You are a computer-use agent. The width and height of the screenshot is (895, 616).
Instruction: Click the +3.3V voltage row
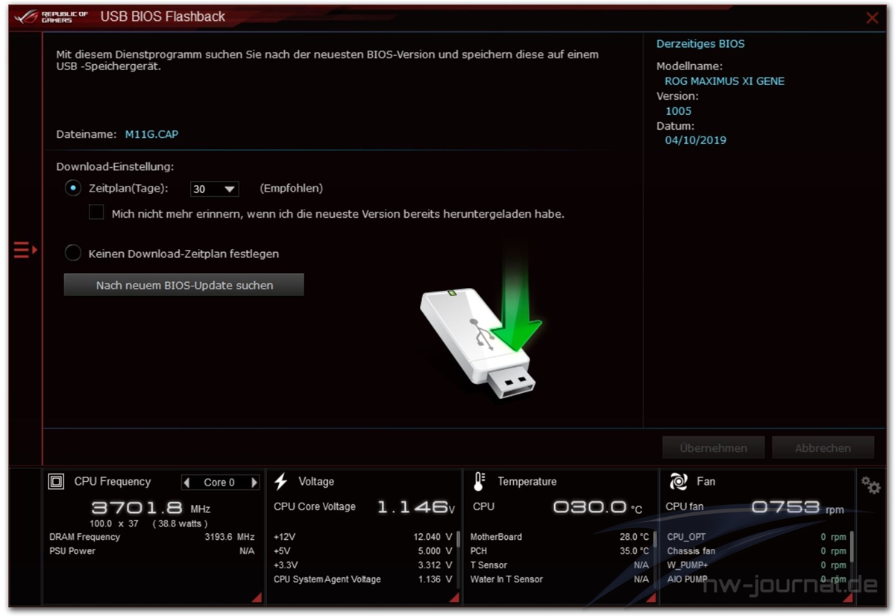(363, 565)
